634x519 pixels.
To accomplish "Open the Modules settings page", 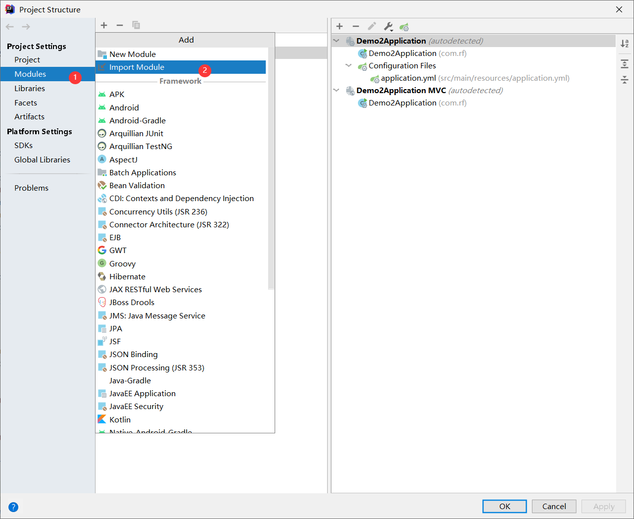I will (x=48, y=74).
